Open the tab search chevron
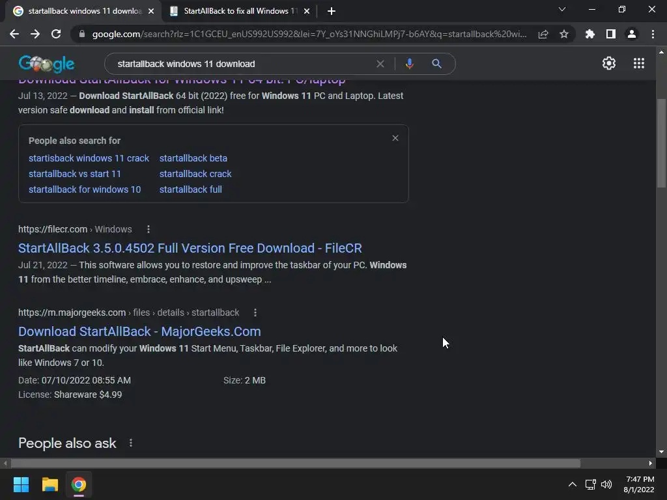This screenshot has height=500, width=667. coord(562,9)
